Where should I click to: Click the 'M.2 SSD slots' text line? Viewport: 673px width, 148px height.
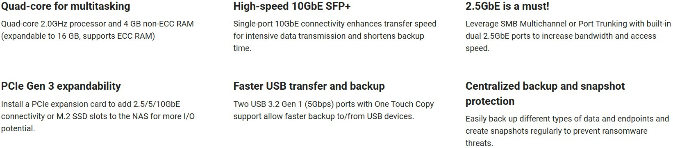click(98, 116)
